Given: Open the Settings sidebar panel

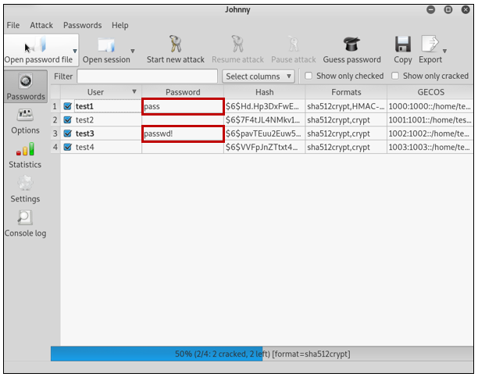Looking at the screenshot, I should point(25,190).
